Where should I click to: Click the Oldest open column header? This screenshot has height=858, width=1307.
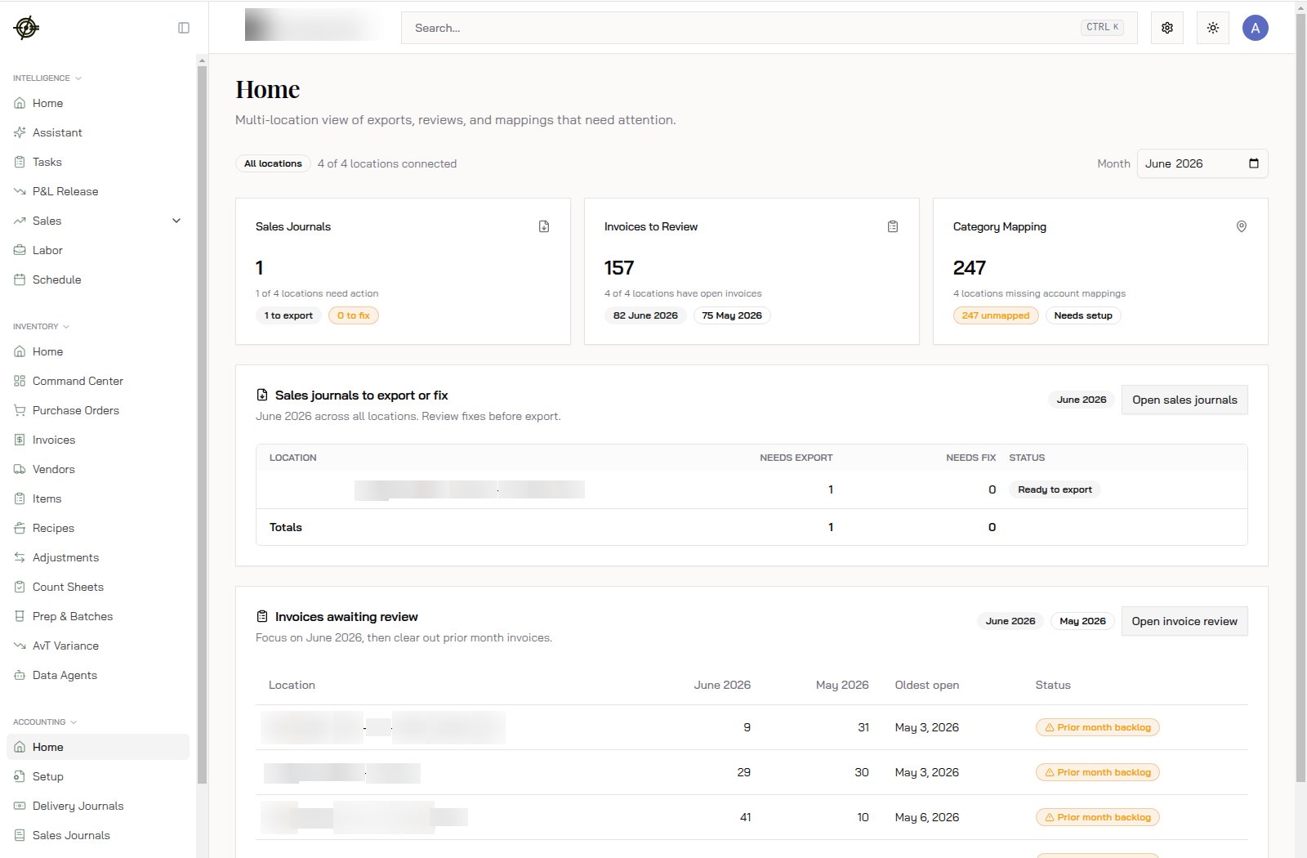coord(926,685)
